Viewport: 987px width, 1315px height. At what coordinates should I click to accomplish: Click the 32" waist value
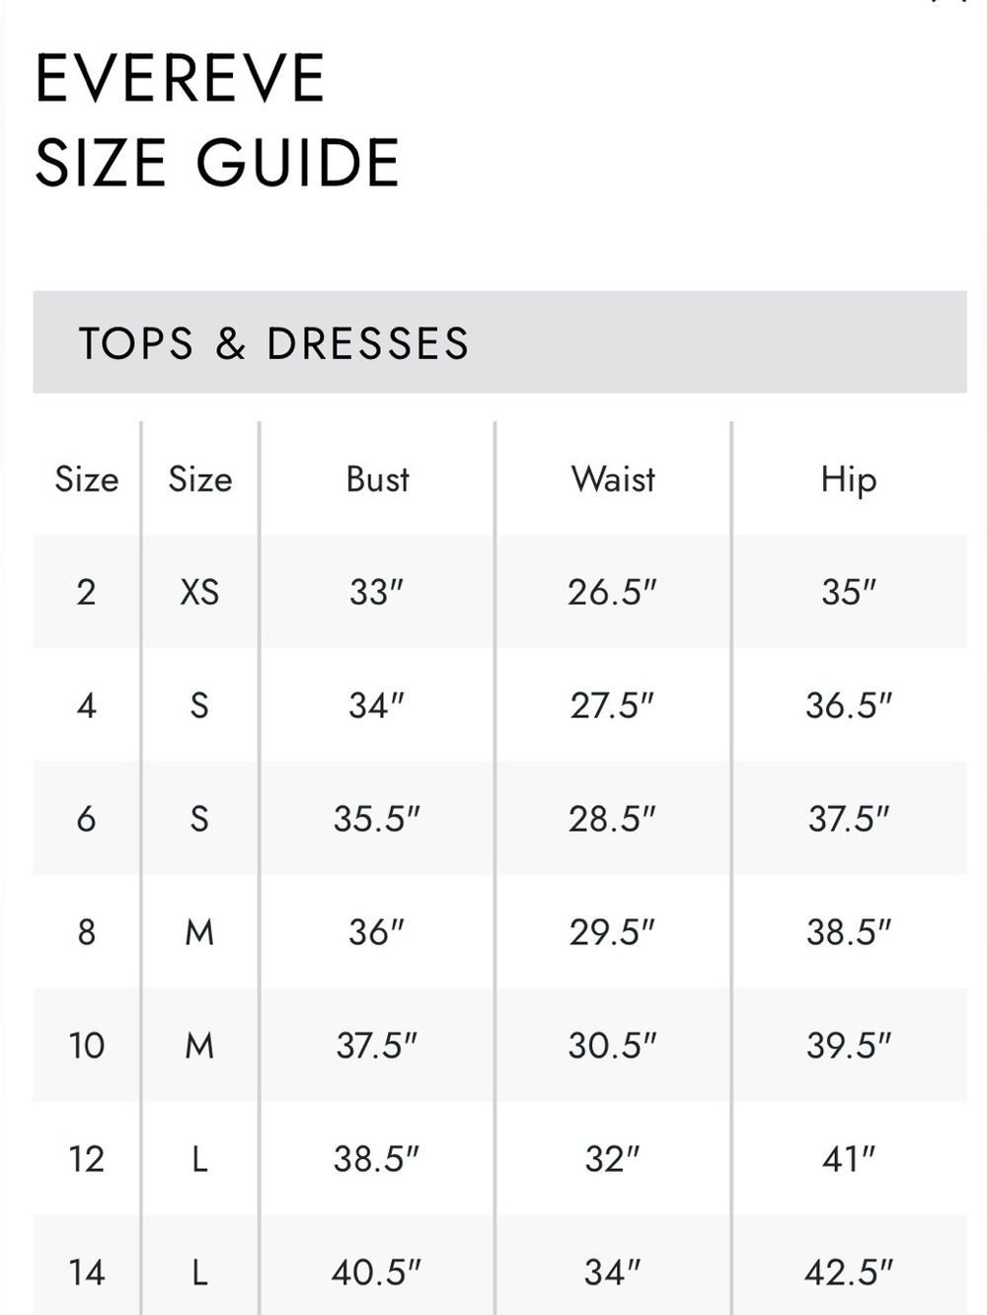pos(612,1159)
